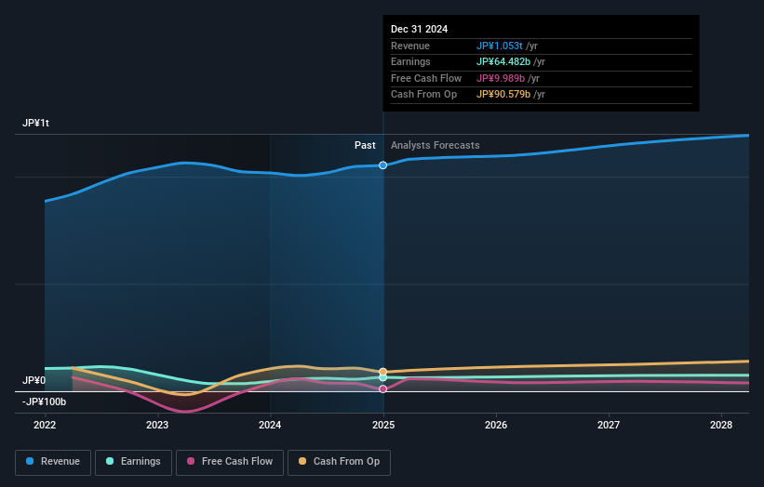The height and width of the screenshot is (487, 764).
Task: Toggle the Free Cash Flow legend button
Action: (x=230, y=462)
